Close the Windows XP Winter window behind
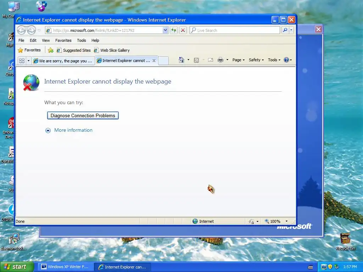Image resolution: width=363 pixels, height=272 pixels. (x=319, y=29)
